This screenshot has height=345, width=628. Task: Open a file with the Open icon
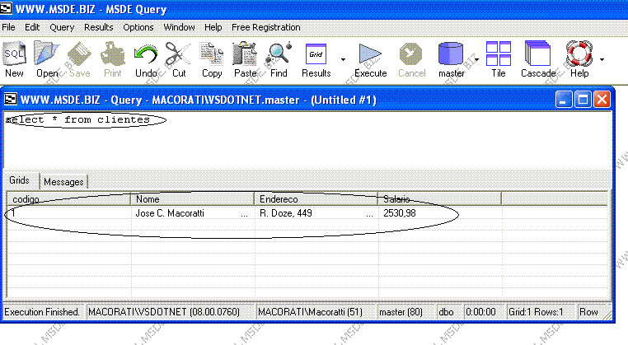tap(47, 59)
